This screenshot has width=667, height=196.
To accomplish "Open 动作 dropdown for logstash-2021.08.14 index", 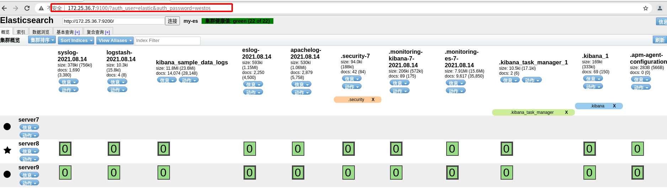I will pos(117,90).
